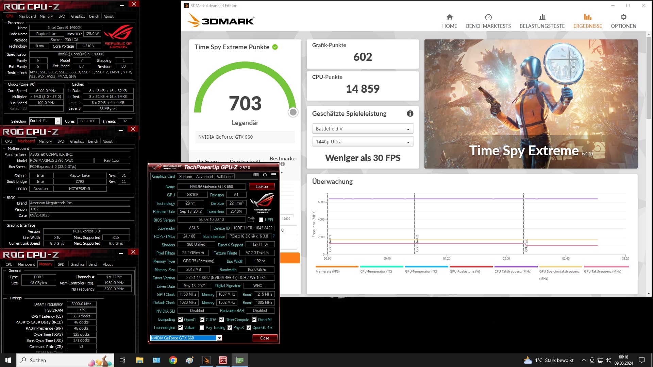The image size is (653, 367).
Task: Click the volume icon in system tray
Action: pyautogui.click(x=608, y=360)
